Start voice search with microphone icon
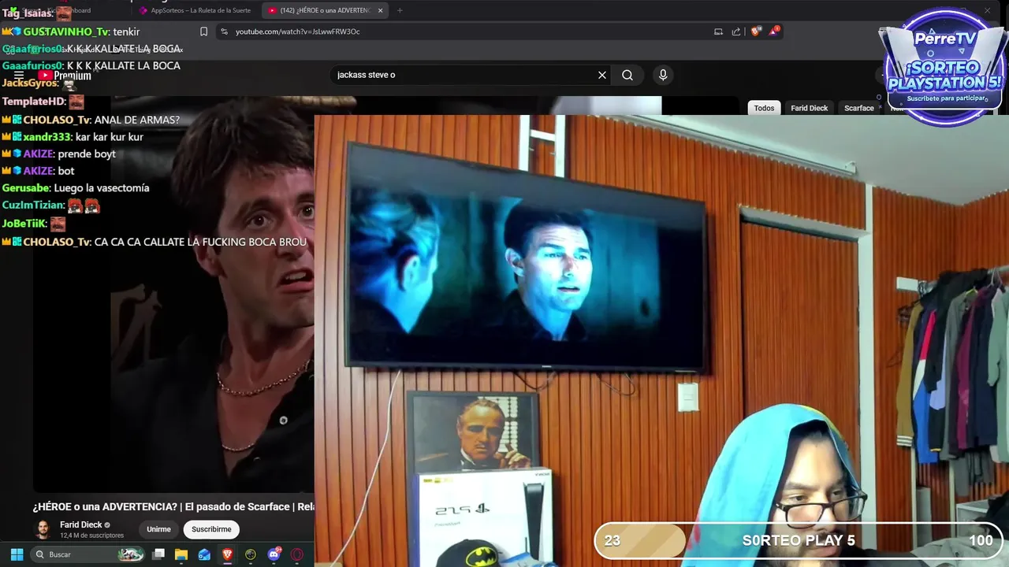 point(663,75)
